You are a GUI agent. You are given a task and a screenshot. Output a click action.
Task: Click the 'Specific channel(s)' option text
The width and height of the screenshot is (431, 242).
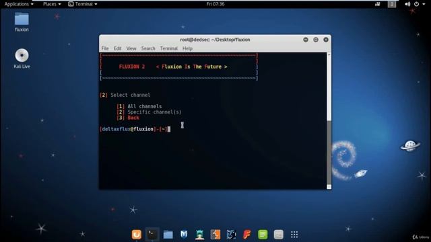tap(154, 112)
